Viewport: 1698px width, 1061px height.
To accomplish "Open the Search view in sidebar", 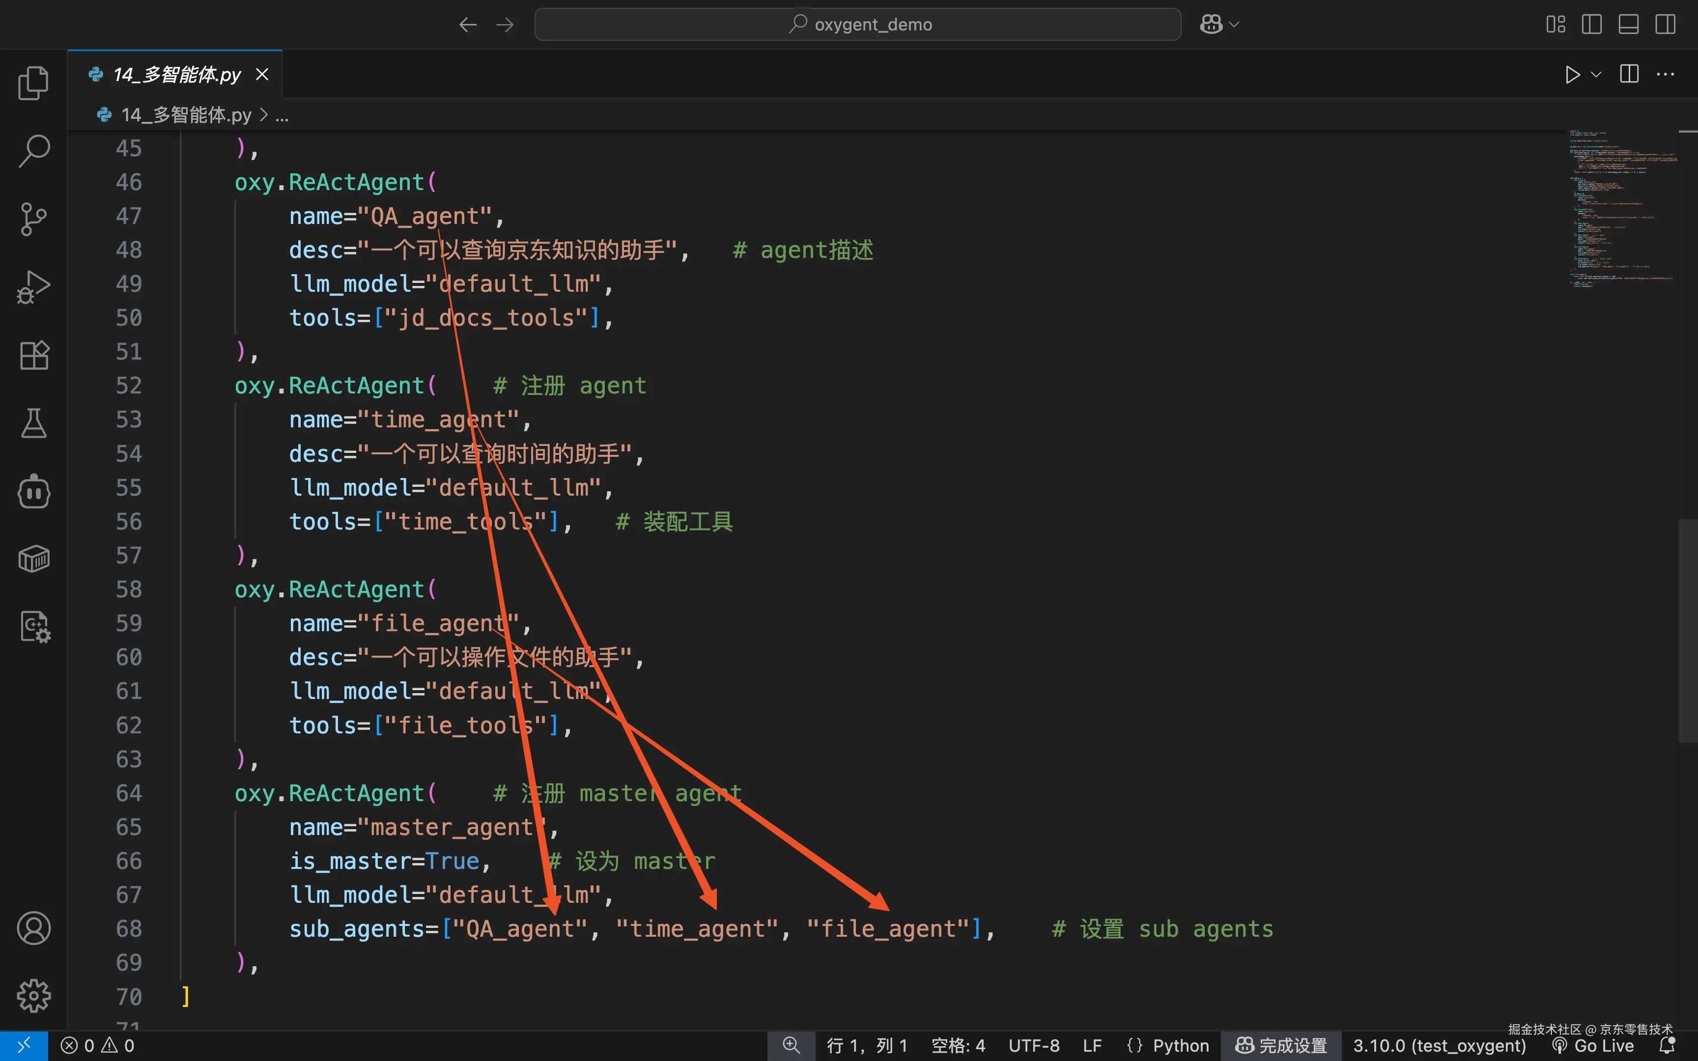I will 33,151.
